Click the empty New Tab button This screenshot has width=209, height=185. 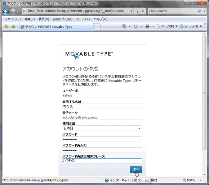(97, 27)
